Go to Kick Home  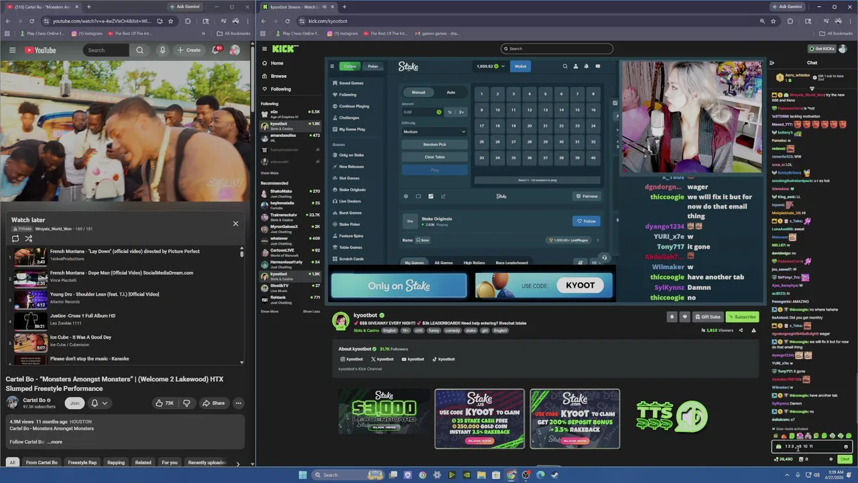tap(273, 63)
